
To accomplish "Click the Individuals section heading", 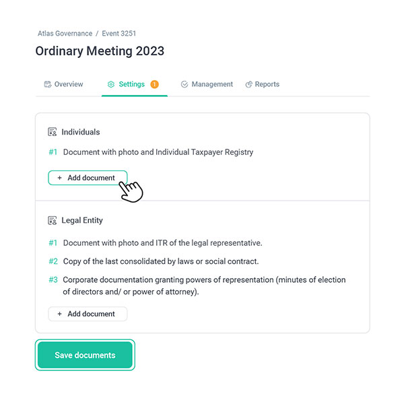I will tap(80, 133).
